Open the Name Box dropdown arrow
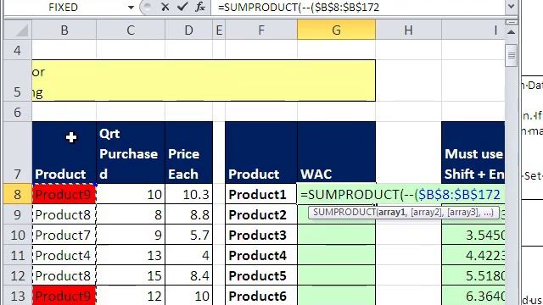Image resolution: width=543 pixels, height=305 pixels. tap(131, 8)
